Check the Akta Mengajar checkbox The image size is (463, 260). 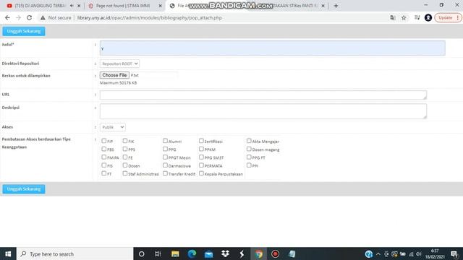click(249, 141)
